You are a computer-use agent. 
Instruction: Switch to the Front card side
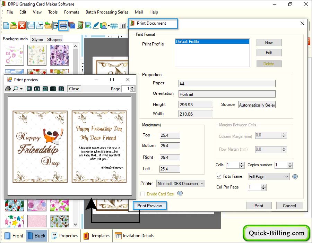(14, 236)
